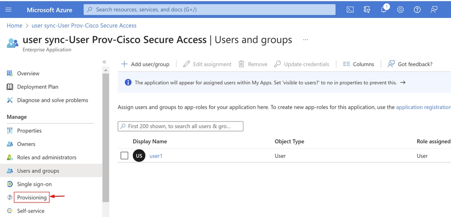Open the notifications bell
The width and height of the screenshot is (451, 217).
[x=383, y=9]
